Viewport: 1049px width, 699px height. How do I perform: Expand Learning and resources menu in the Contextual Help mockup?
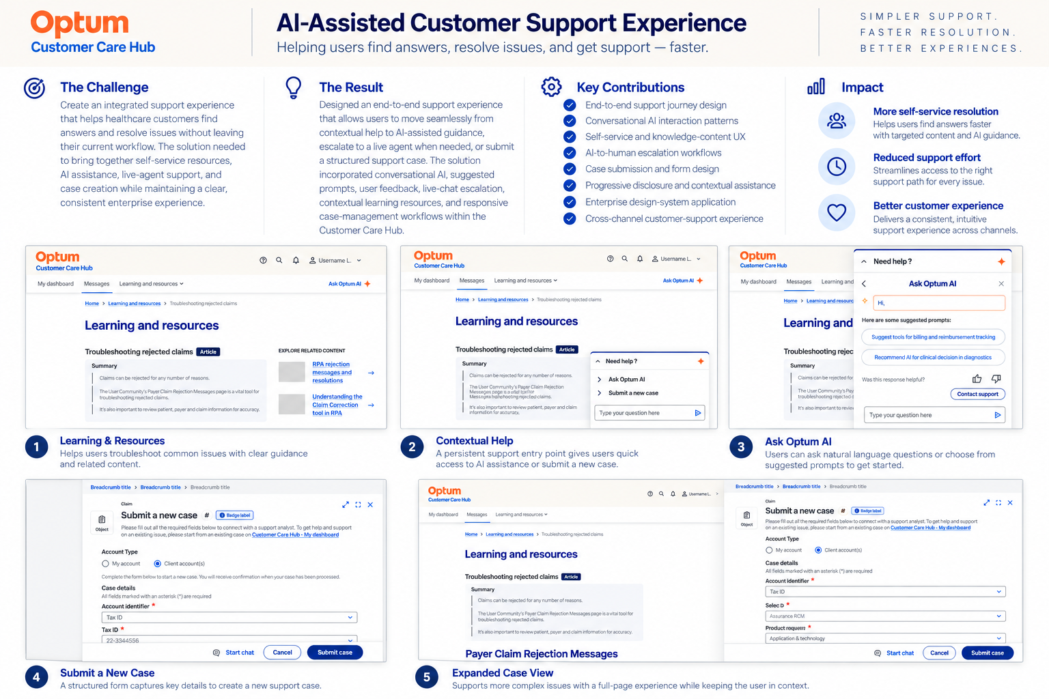[x=526, y=281]
